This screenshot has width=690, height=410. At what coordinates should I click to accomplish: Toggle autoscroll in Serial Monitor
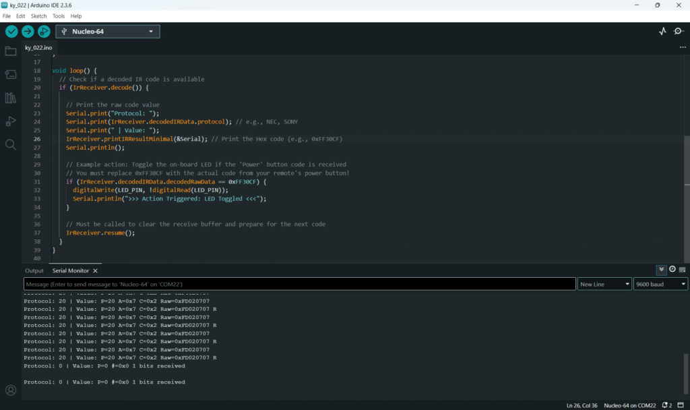click(x=662, y=270)
